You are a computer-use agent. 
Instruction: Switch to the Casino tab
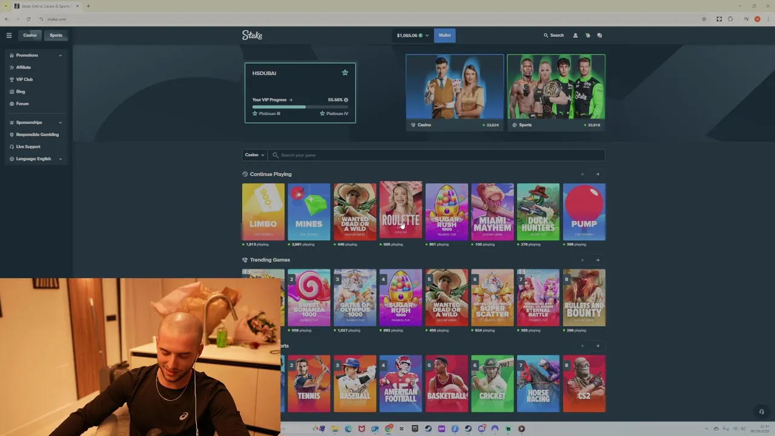pos(30,35)
